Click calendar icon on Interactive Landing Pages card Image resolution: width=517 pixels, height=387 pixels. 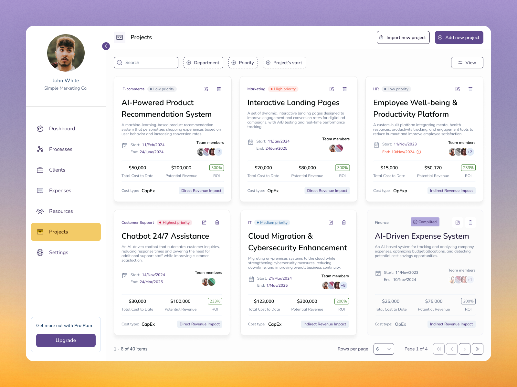coord(250,142)
